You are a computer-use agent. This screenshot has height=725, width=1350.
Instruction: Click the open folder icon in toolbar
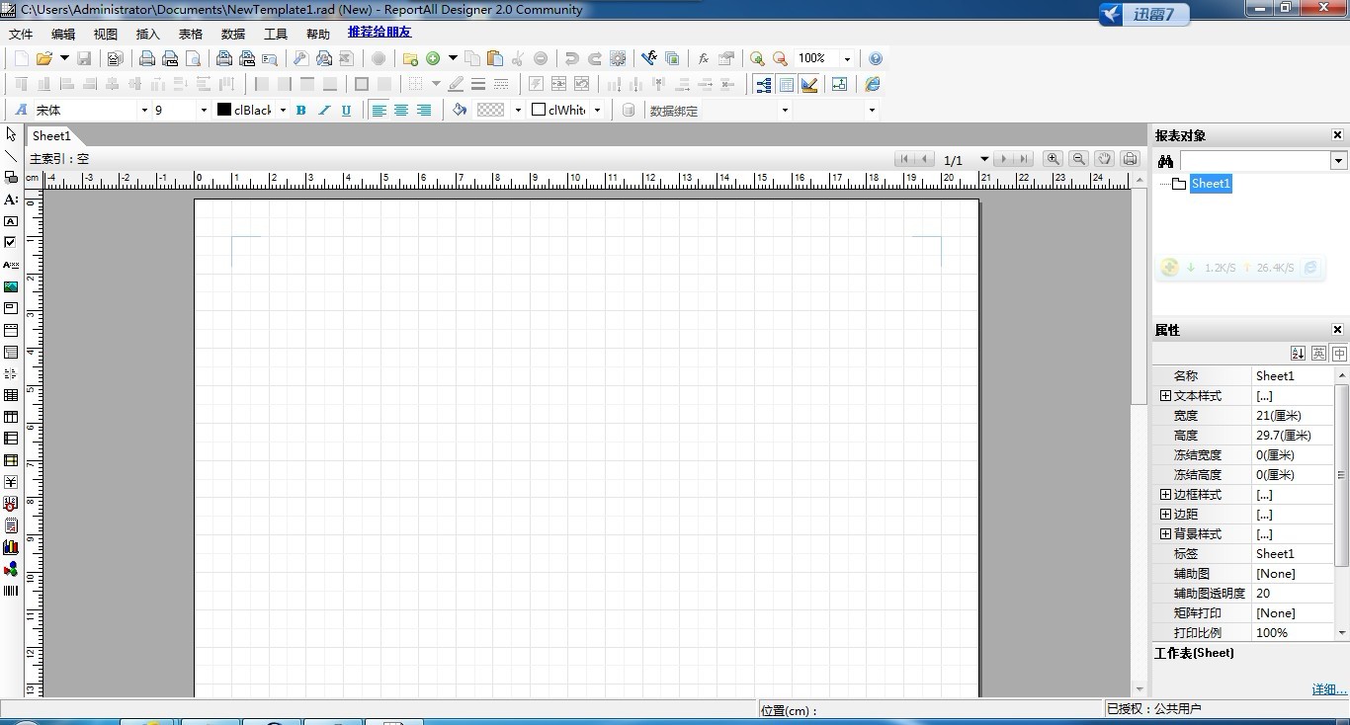[44, 58]
